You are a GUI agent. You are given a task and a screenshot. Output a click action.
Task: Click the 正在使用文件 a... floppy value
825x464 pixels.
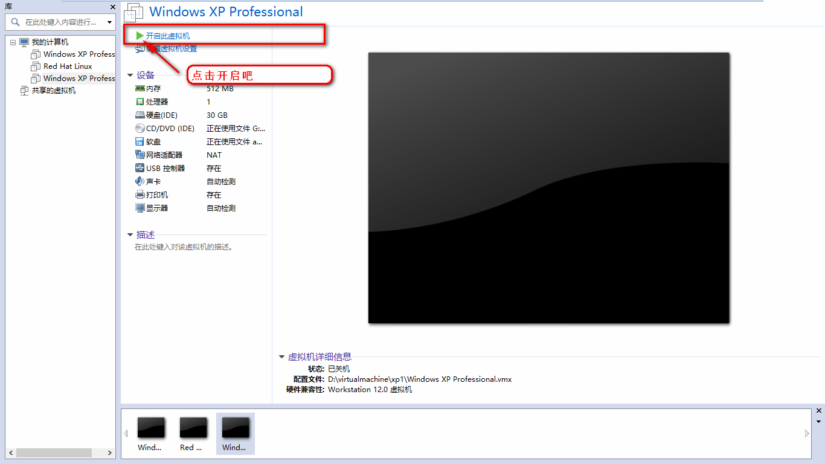coord(234,142)
